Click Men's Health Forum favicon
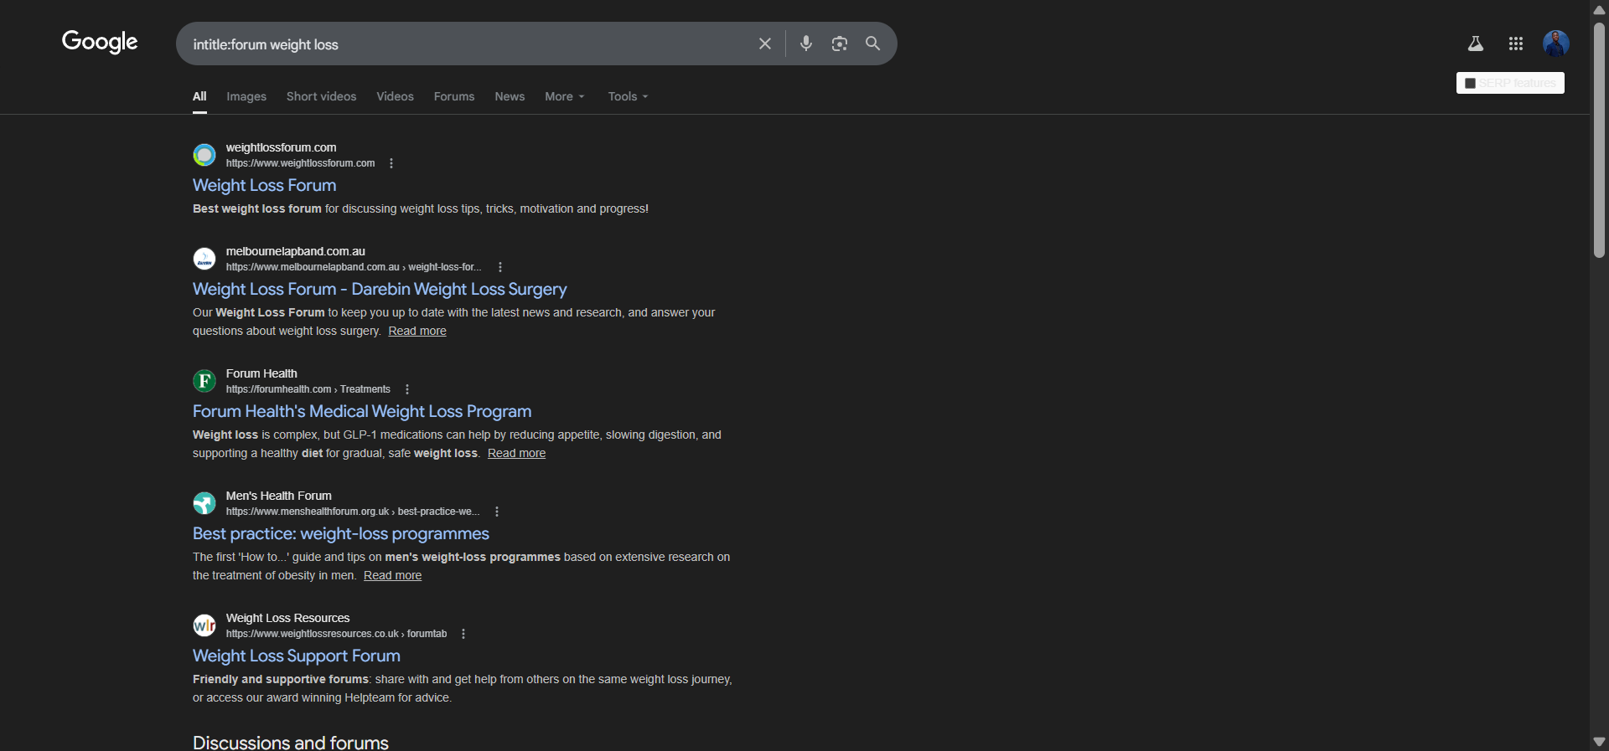Image resolution: width=1609 pixels, height=751 pixels. [204, 503]
